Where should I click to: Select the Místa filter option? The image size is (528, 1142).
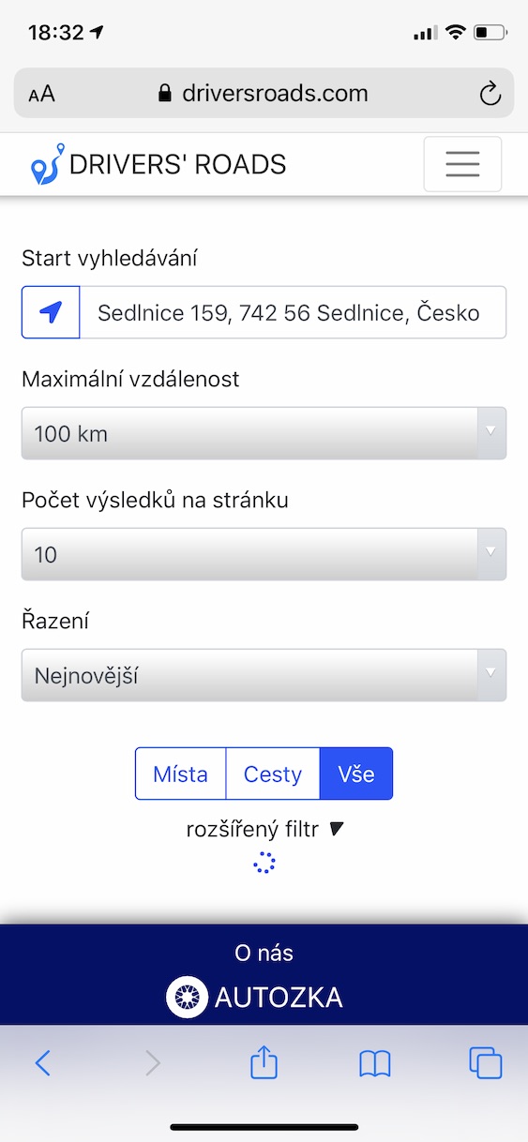tap(181, 774)
